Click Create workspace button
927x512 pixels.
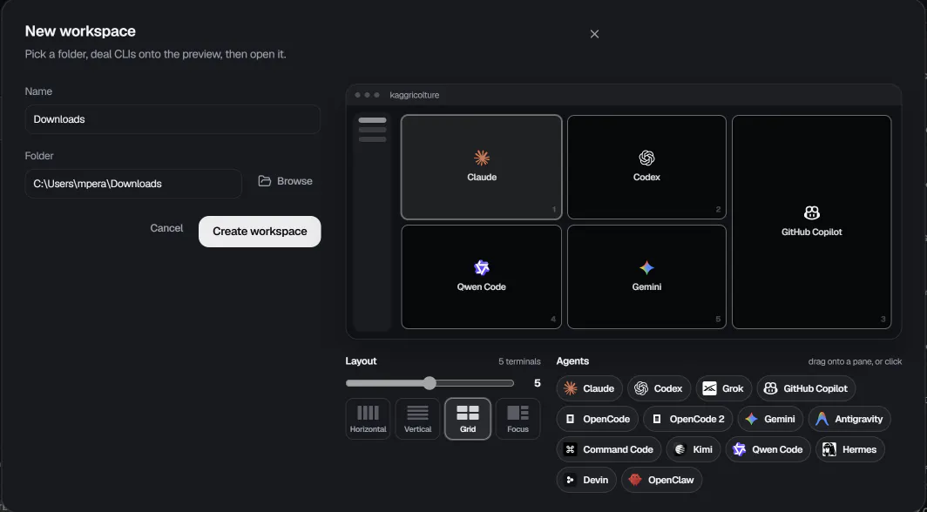coord(260,232)
